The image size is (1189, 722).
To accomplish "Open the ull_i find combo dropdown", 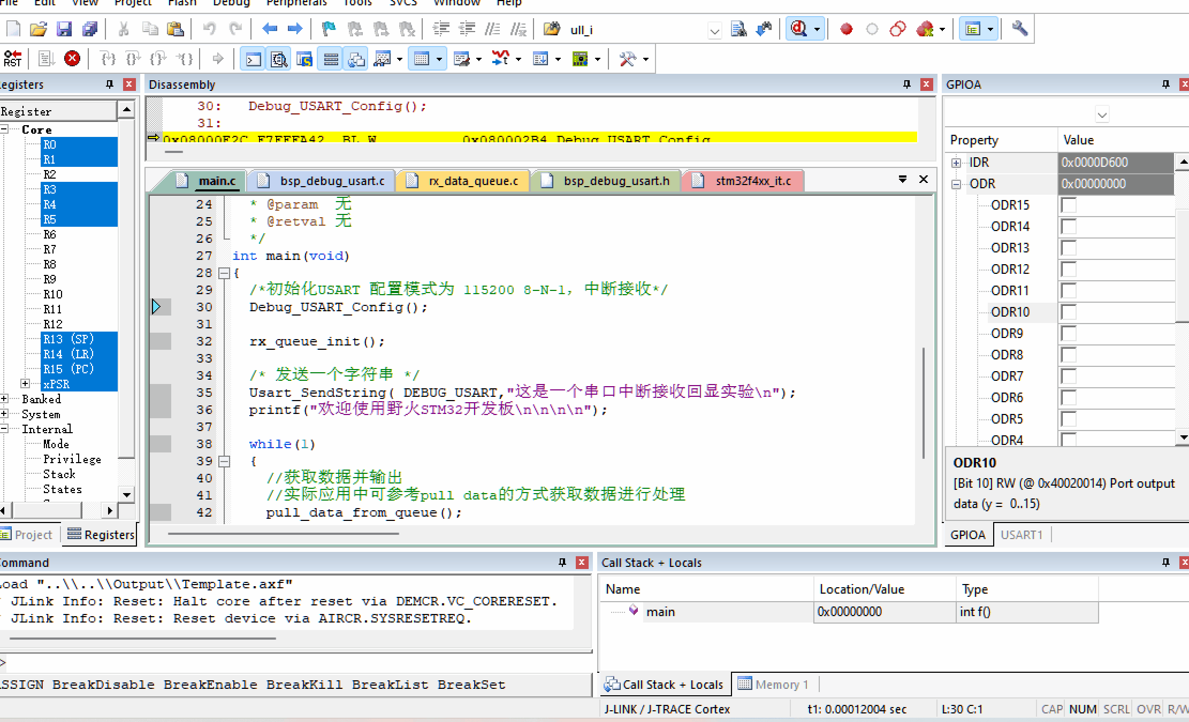I will click(714, 31).
